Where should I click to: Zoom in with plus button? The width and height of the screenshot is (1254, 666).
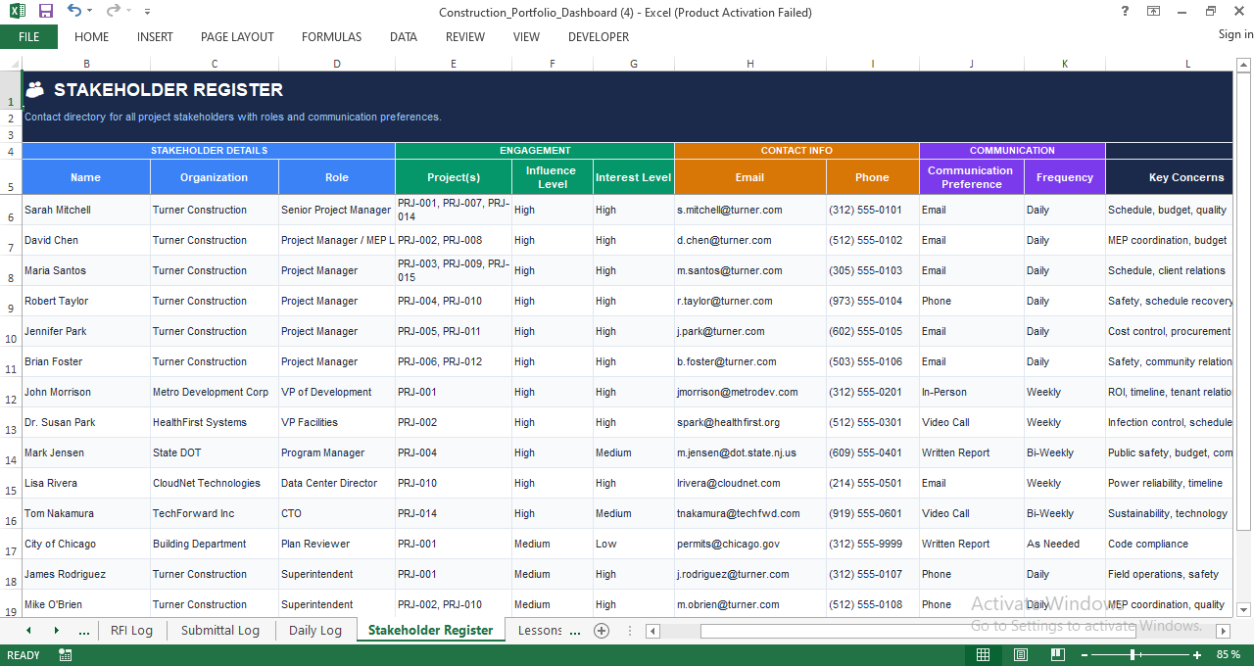pos(1197,655)
